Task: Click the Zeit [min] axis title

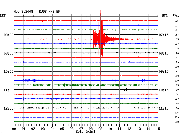Action: point(85,132)
